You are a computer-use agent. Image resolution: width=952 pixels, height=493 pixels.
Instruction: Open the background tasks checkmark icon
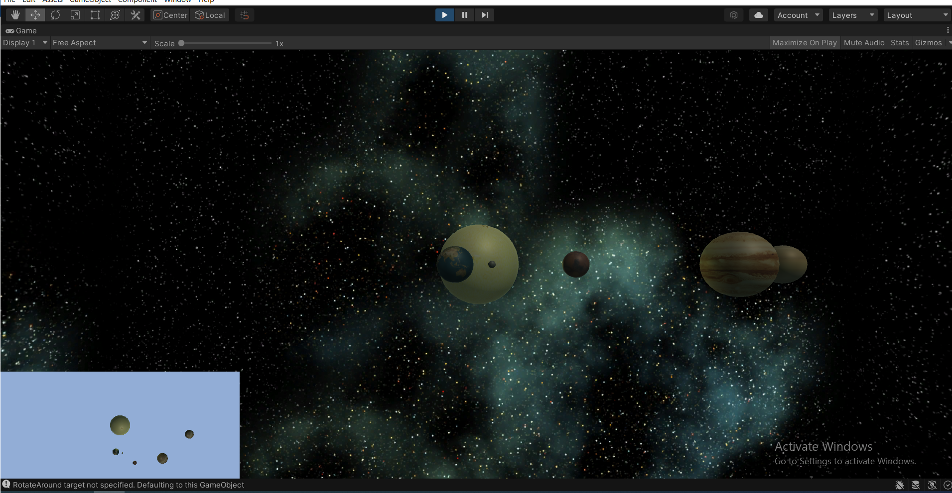click(x=948, y=485)
